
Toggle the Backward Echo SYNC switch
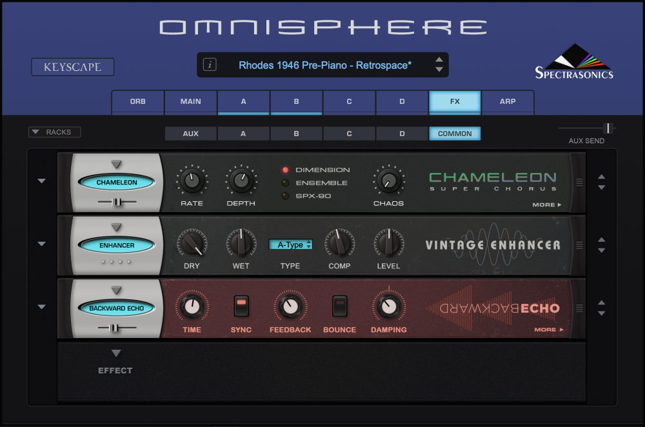tap(241, 306)
